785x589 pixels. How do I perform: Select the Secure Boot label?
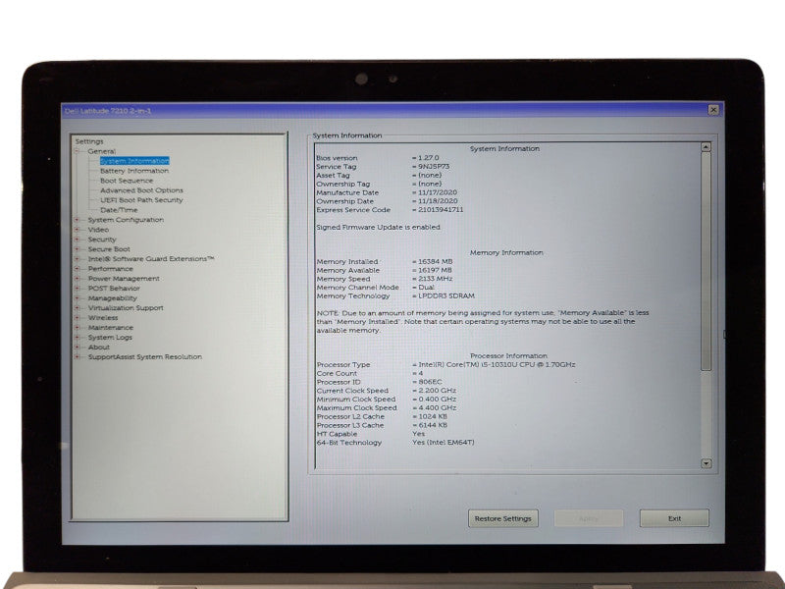109,249
